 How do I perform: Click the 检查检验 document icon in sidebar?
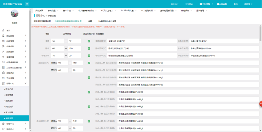point(3,46)
